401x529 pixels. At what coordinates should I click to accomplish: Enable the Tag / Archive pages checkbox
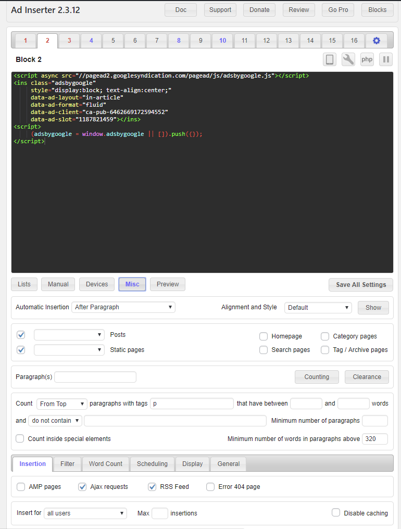325,350
